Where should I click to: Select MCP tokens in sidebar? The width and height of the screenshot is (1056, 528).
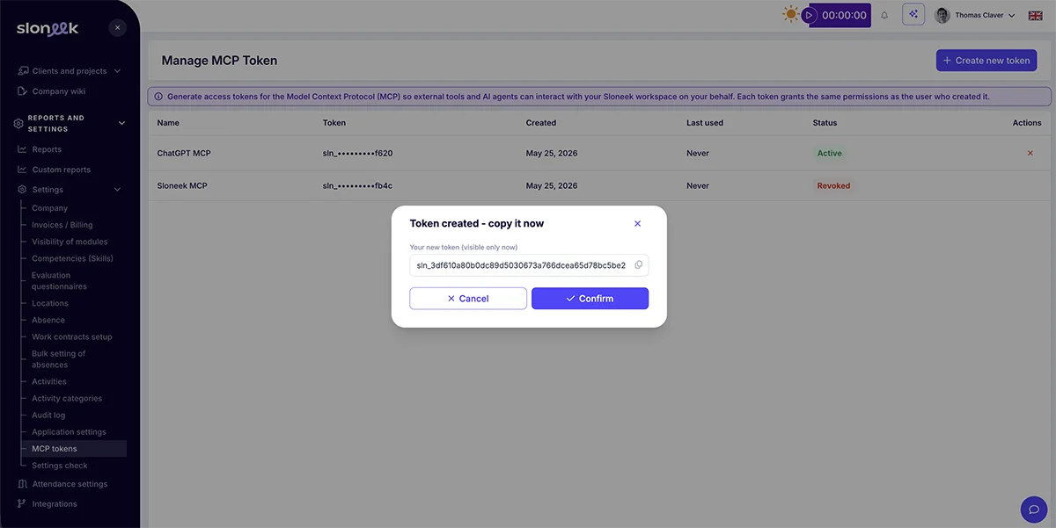[74, 448]
